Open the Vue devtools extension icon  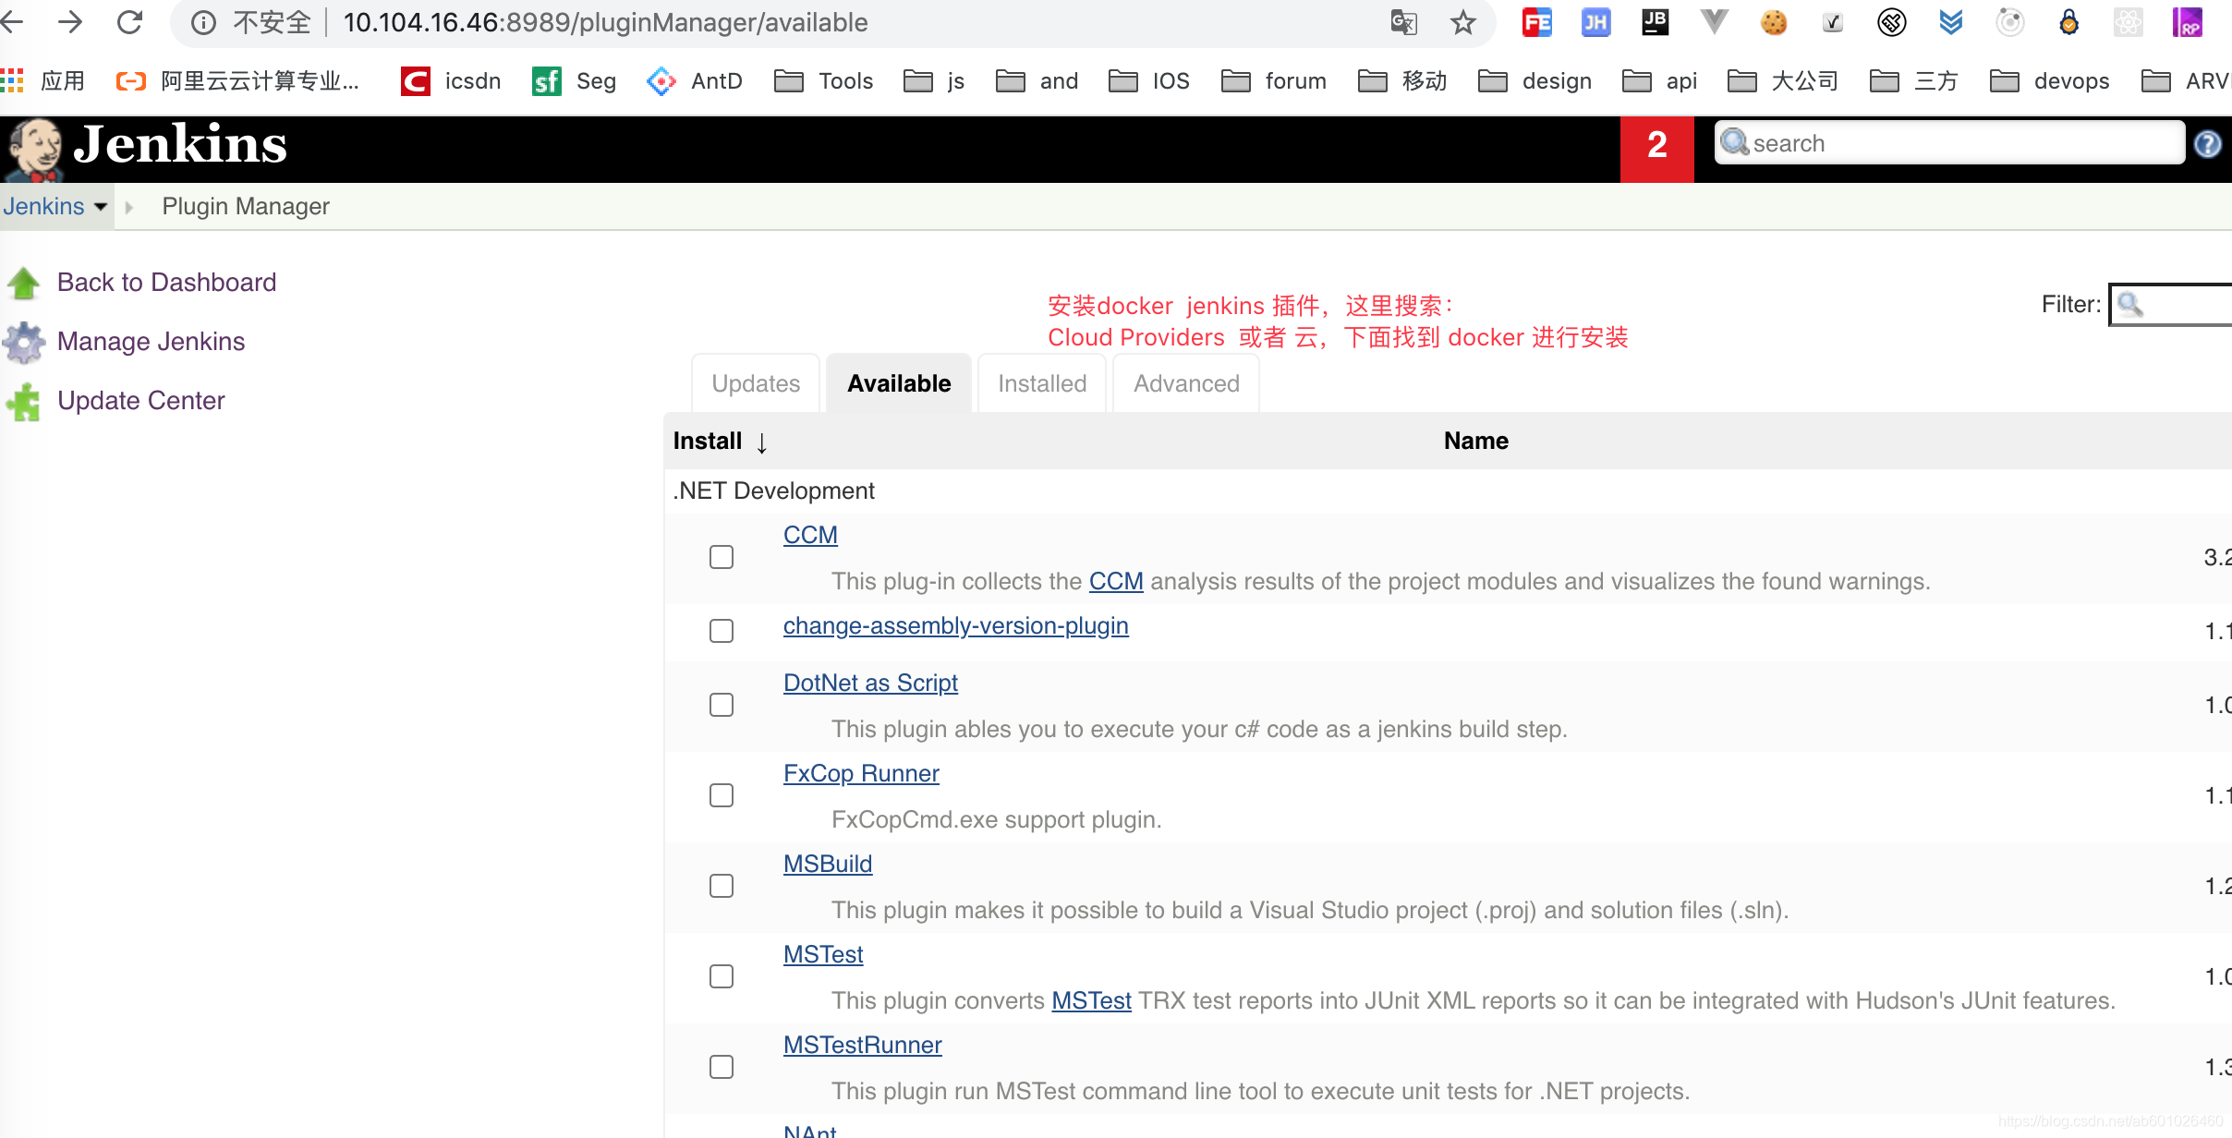click(x=1714, y=22)
